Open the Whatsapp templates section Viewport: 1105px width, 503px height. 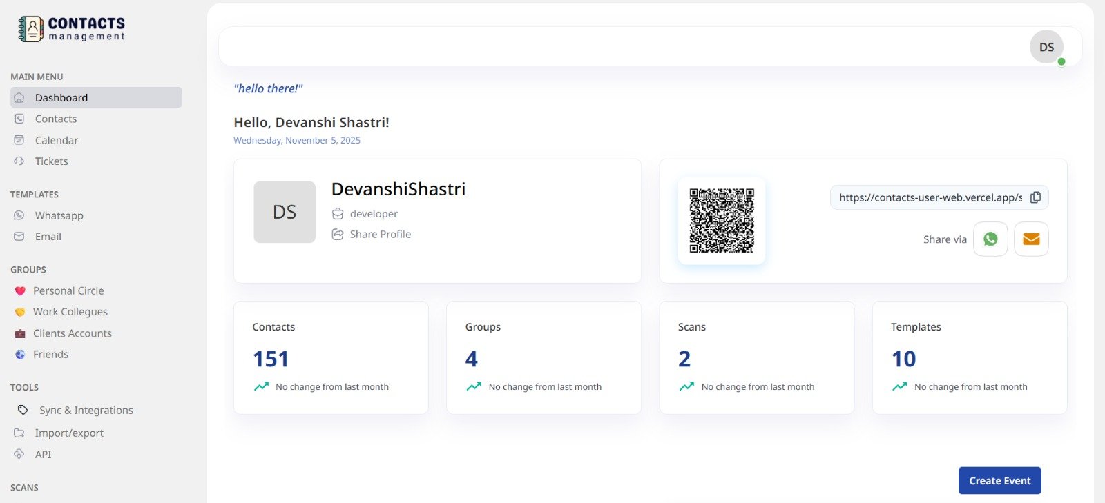pos(59,215)
